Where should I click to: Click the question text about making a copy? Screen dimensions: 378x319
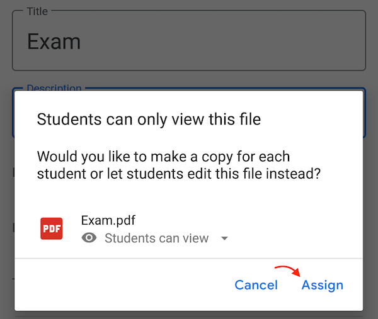click(x=179, y=165)
